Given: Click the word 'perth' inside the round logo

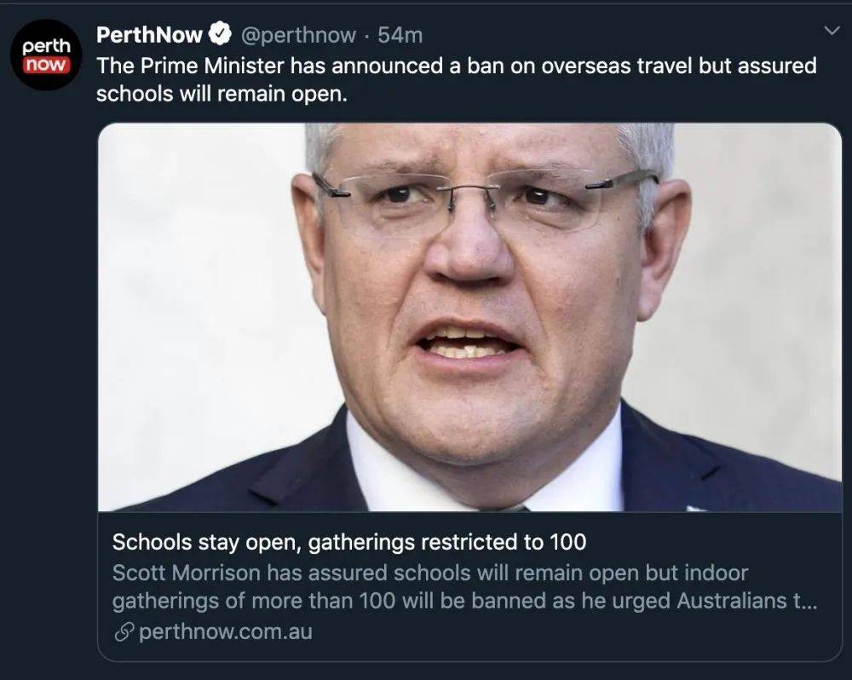Looking at the screenshot, I should (46, 46).
